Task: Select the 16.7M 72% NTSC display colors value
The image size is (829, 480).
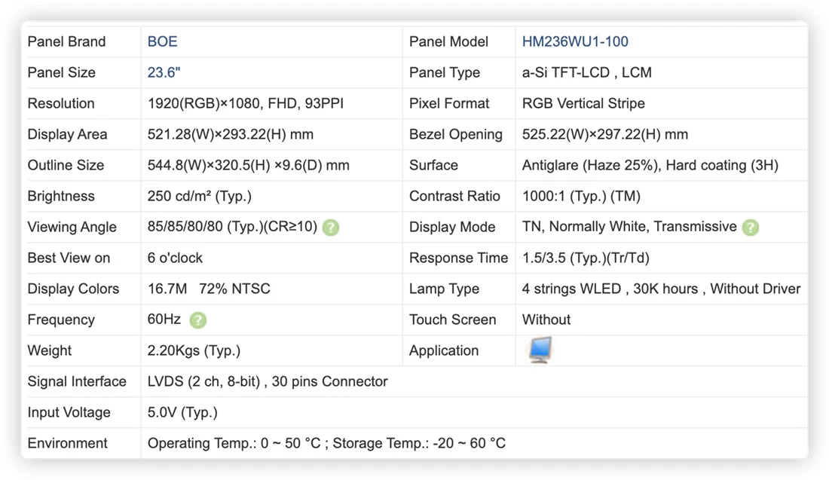Action: (209, 289)
